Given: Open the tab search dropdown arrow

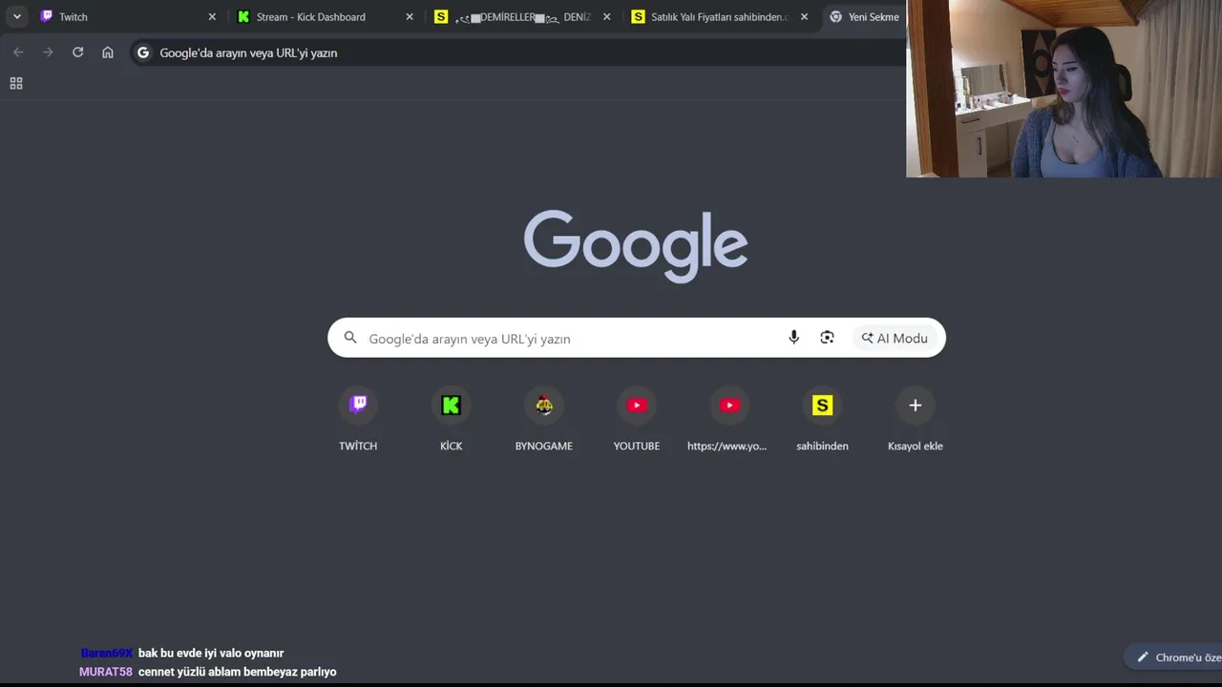Looking at the screenshot, I should pyautogui.click(x=16, y=16).
